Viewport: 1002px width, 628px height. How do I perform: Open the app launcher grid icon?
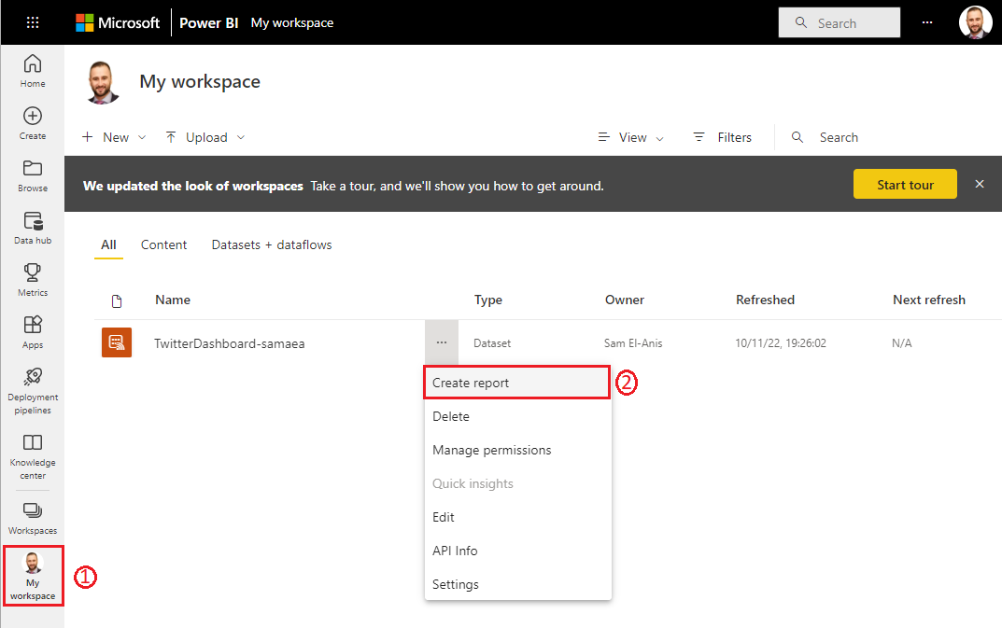pyautogui.click(x=33, y=23)
